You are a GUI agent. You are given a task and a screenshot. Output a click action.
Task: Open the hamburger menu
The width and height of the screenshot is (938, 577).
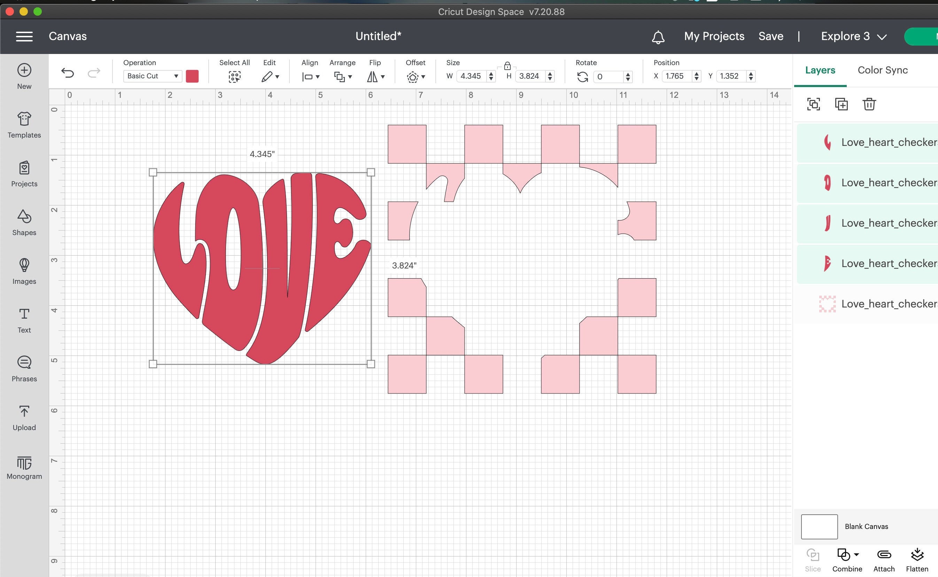pos(24,36)
